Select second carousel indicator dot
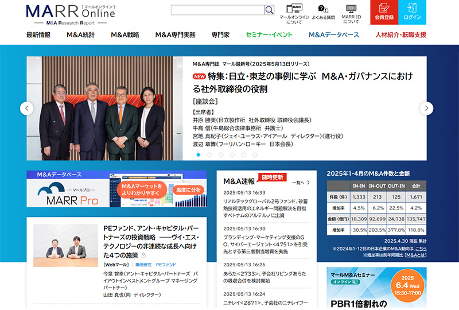The image size is (459, 310). point(209,154)
